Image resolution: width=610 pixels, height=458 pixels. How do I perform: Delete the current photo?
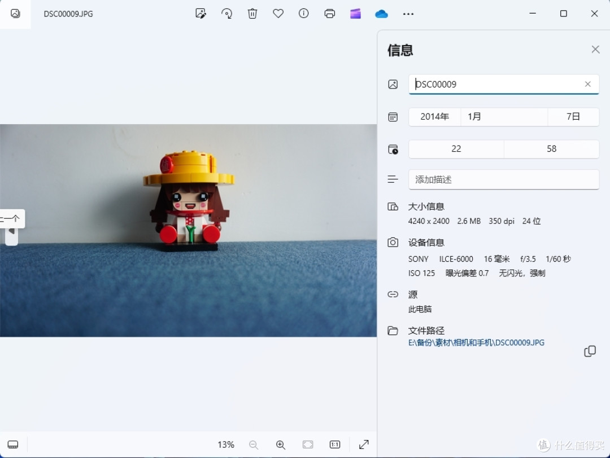[252, 14]
